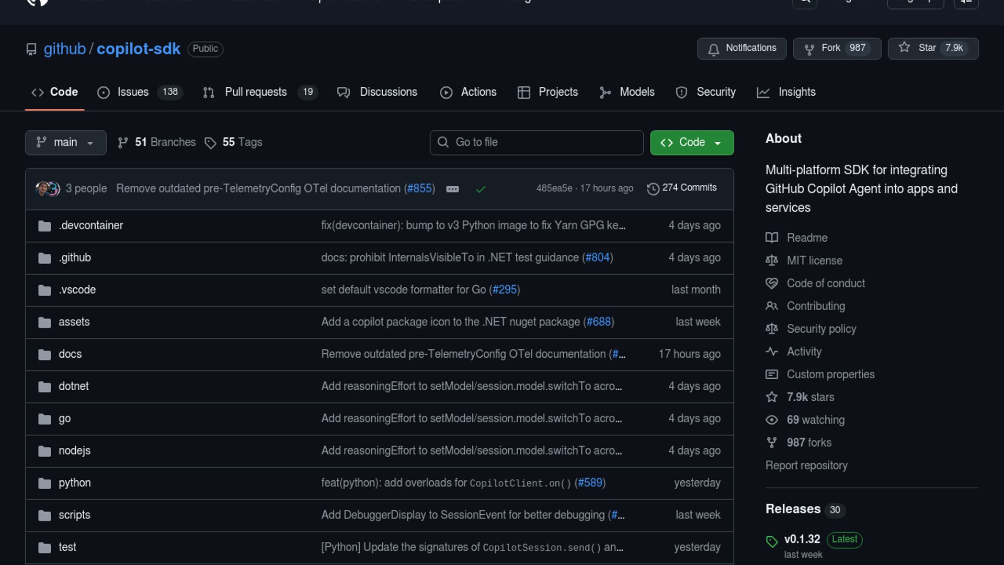Click the Star icon button
This screenshot has width=1004, height=565.
click(904, 48)
